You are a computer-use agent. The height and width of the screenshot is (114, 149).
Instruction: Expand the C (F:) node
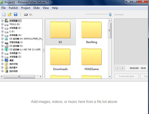pos(2,32)
